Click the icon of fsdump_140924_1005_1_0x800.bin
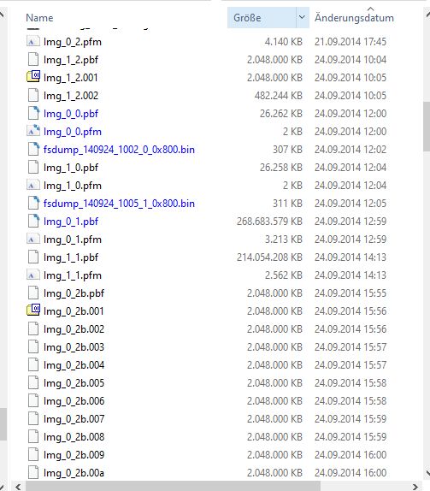The height and width of the screenshot is (491, 430). point(33,203)
